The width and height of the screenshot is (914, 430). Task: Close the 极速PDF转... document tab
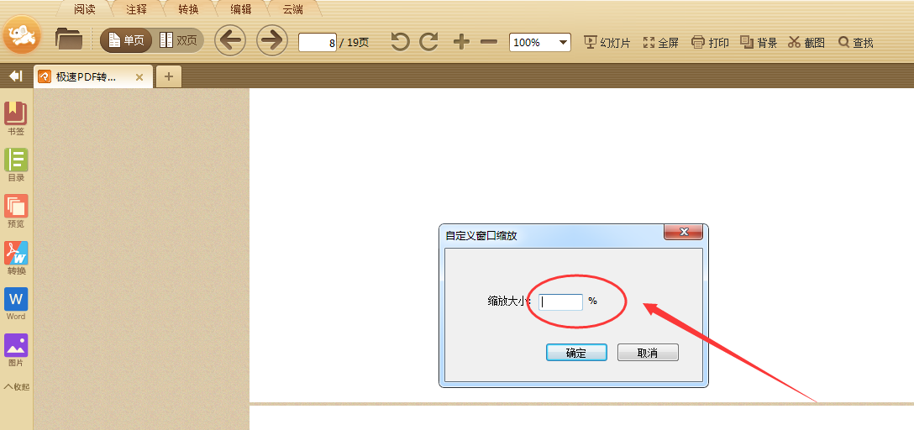coord(139,77)
